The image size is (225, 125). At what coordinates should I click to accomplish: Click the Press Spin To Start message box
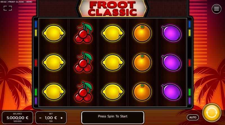(x=113, y=117)
